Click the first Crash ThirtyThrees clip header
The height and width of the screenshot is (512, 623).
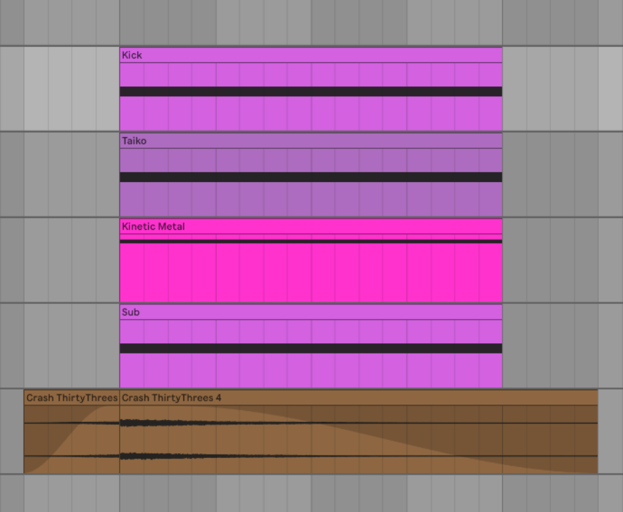71,398
